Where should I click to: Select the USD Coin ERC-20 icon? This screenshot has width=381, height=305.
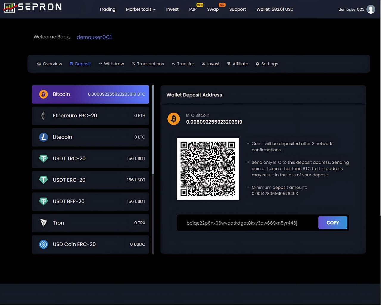coord(43,244)
